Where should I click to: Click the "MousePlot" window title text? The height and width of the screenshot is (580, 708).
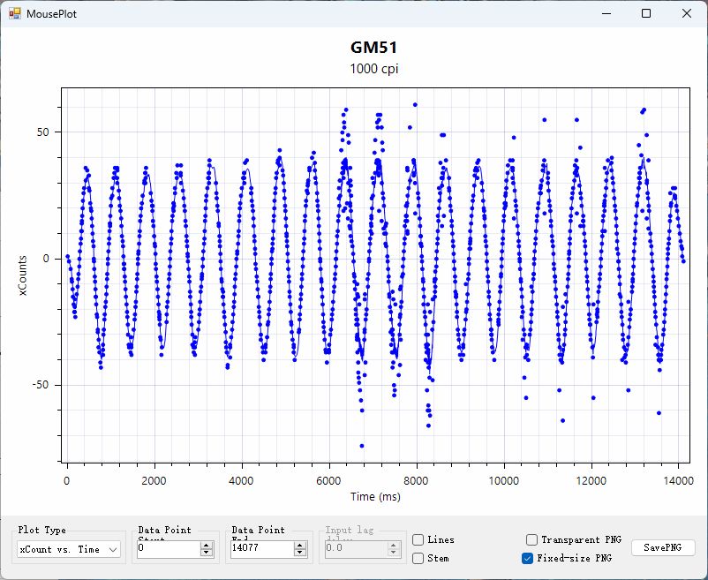click(51, 13)
